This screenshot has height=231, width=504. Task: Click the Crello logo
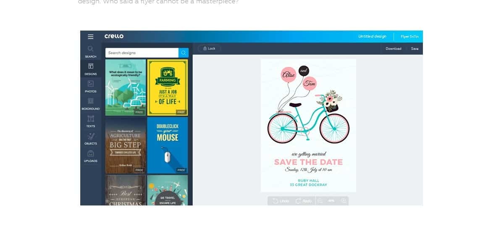pos(114,36)
